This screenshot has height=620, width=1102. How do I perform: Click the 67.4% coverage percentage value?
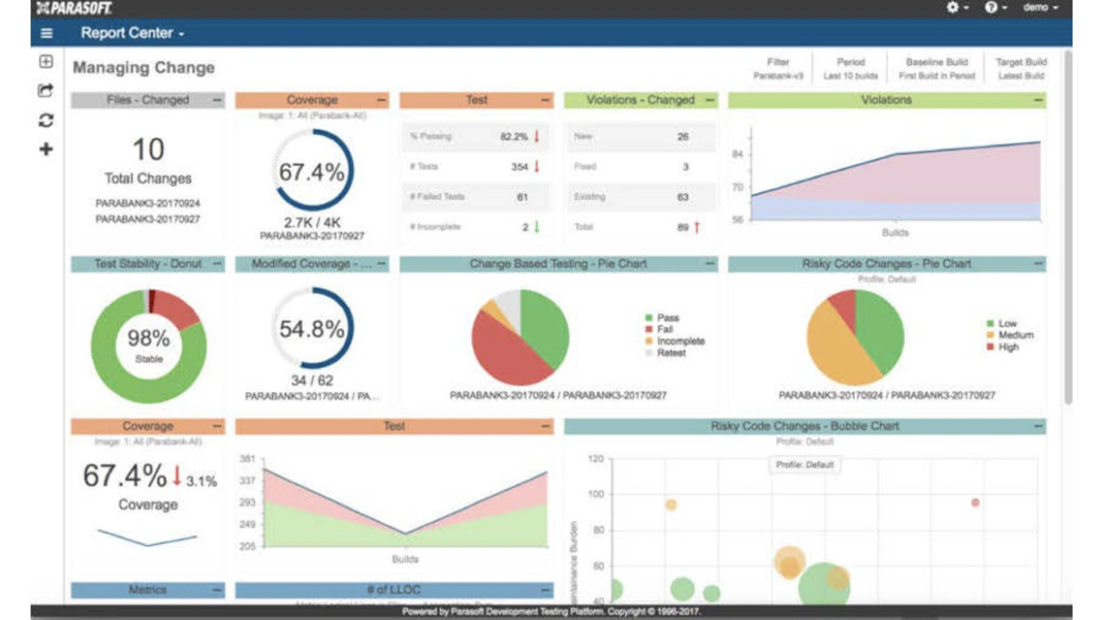point(311,172)
